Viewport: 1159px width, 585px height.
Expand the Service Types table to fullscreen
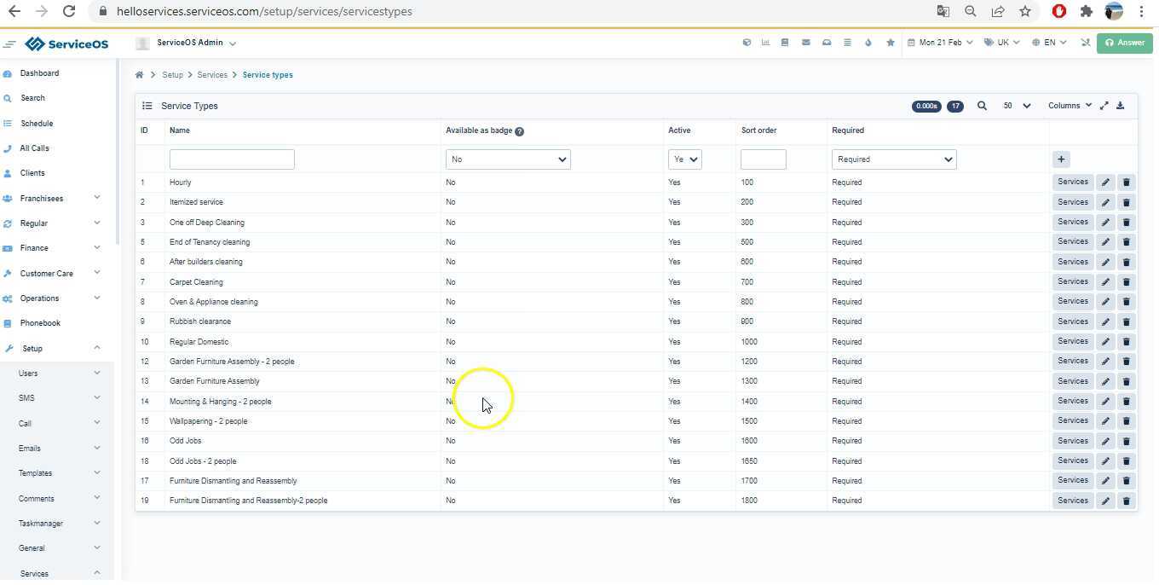point(1104,106)
